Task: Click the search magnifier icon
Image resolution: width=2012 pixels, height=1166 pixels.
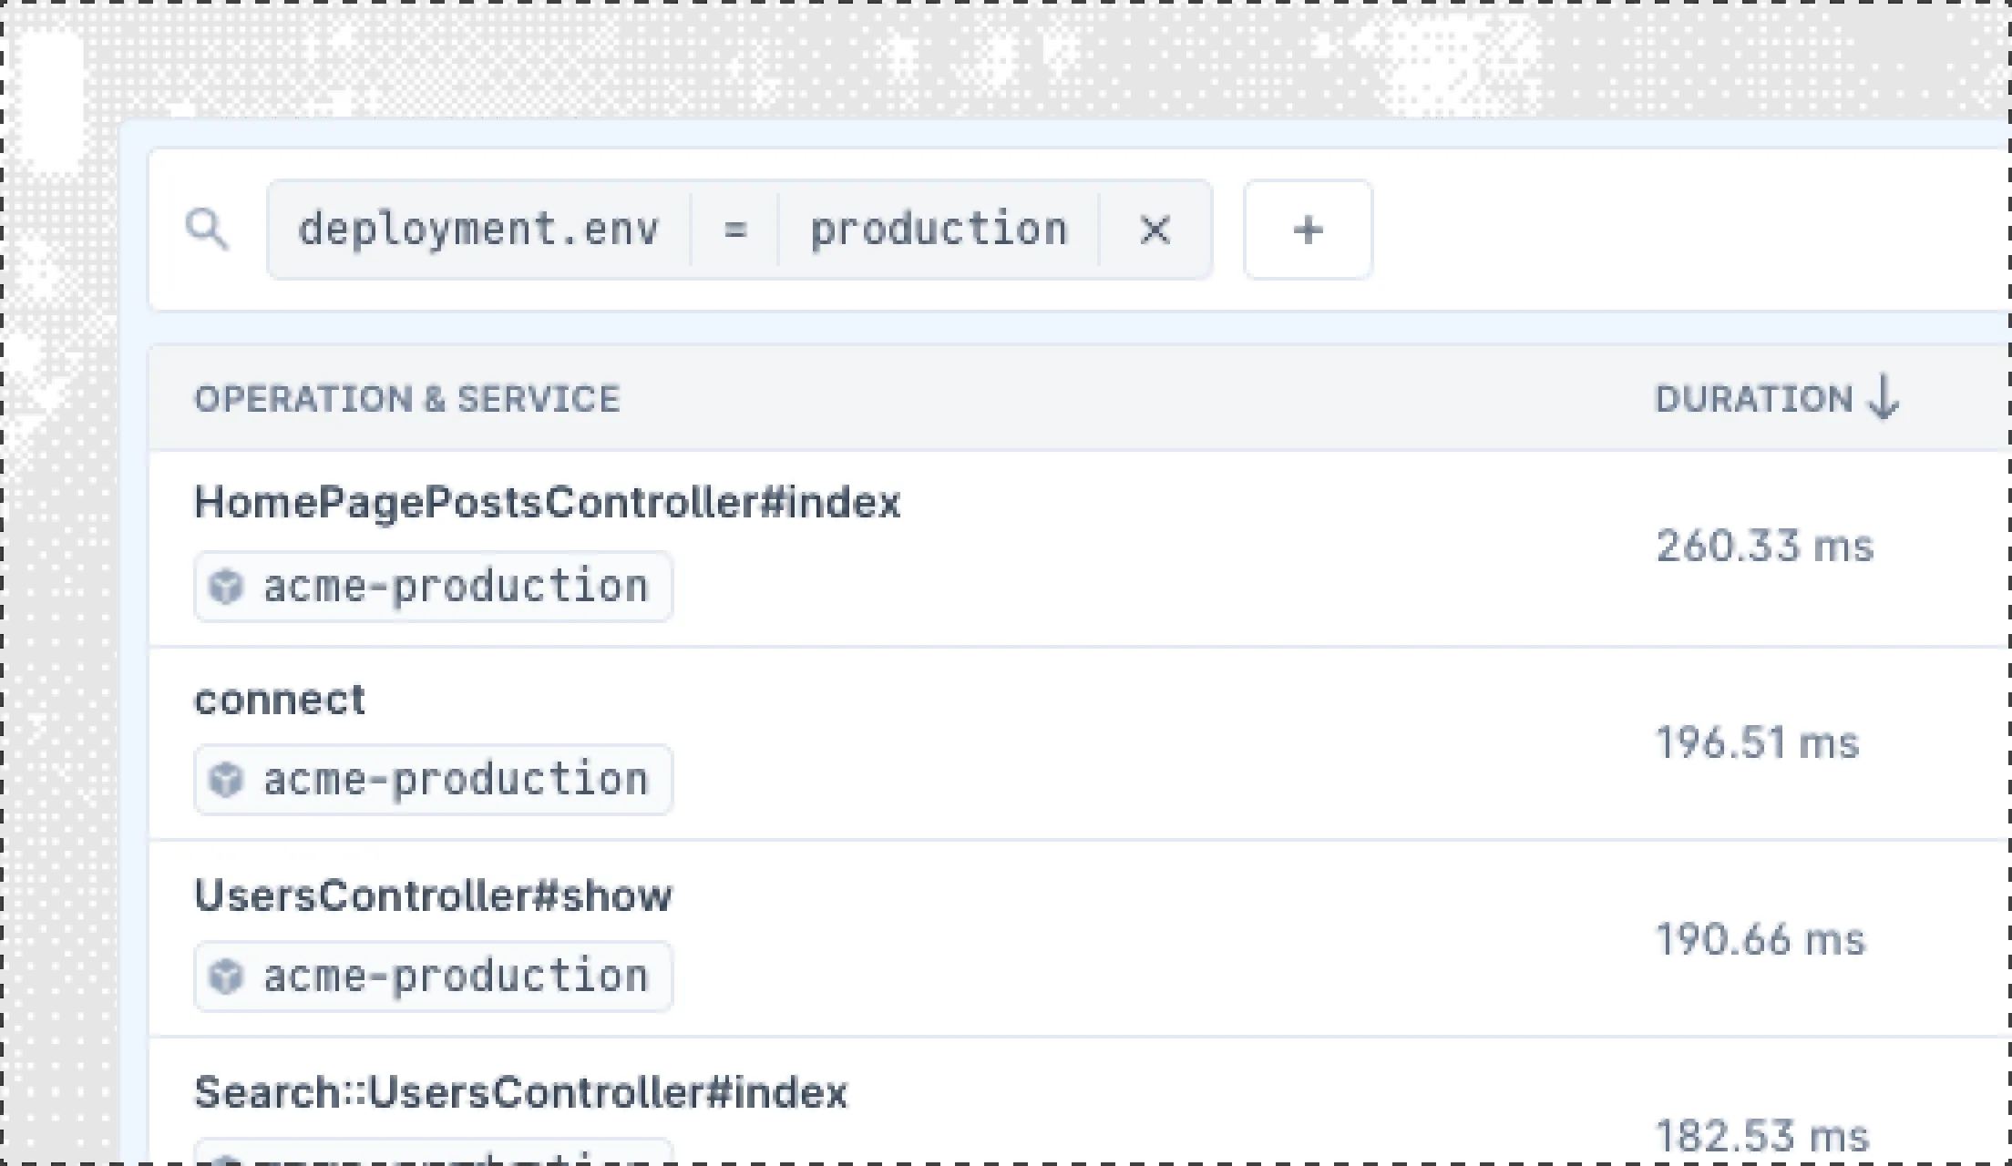Action: (x=206, y=228)
